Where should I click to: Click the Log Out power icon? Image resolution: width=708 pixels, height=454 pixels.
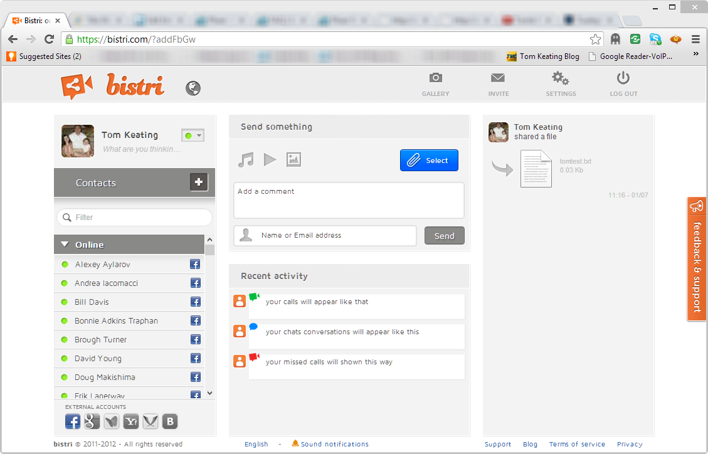click(x=623, y=78)
